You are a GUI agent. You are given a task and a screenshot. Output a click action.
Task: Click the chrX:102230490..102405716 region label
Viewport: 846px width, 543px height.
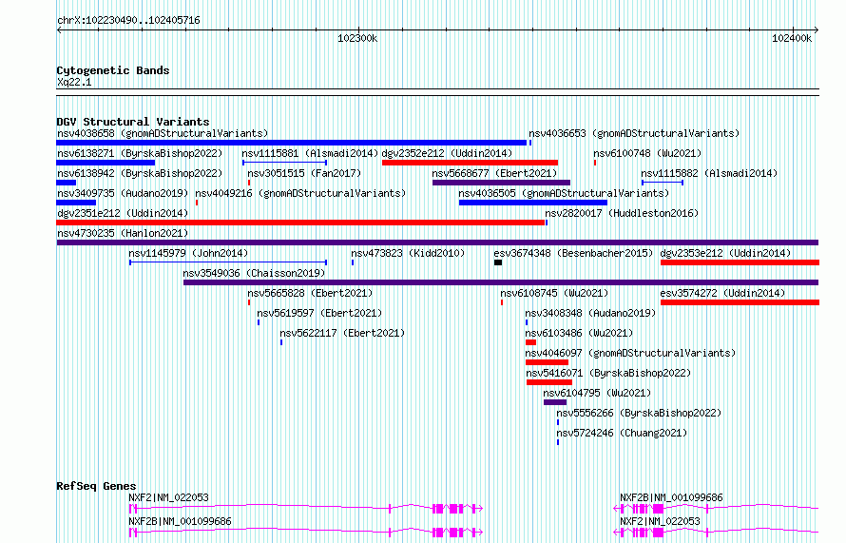128,20
